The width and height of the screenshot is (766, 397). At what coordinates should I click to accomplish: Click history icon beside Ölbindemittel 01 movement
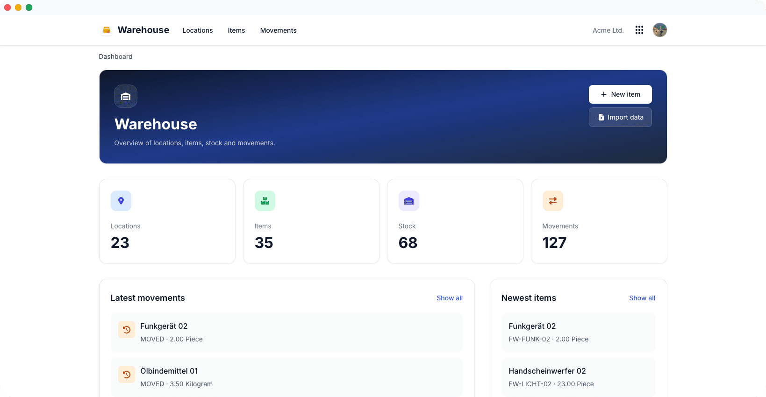click(x=127, y=375)
